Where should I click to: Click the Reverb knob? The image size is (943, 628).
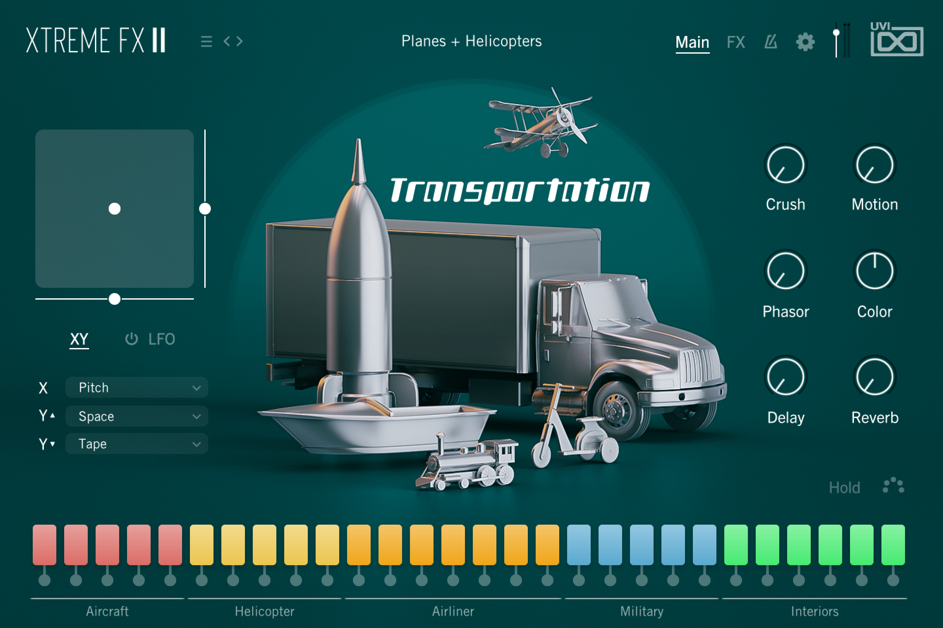[875, 377]
